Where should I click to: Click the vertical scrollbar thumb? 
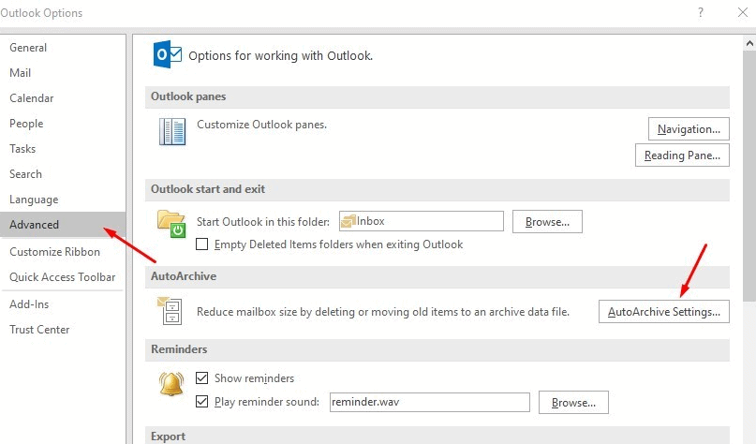(x=749, y=176)
